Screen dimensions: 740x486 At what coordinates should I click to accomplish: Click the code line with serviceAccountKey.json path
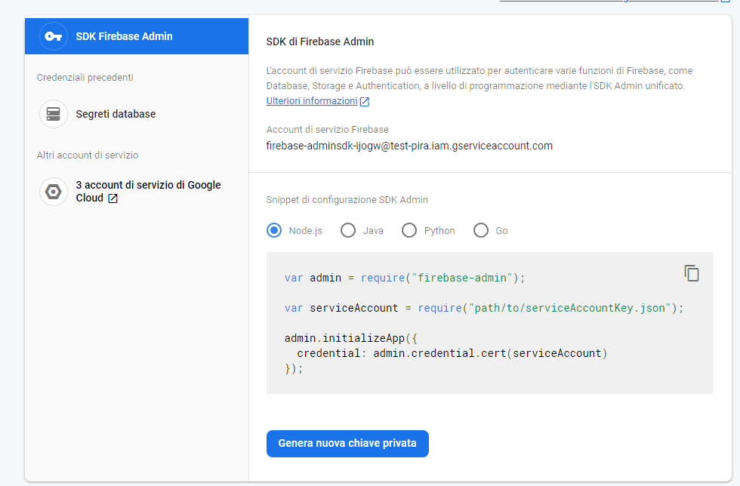484,308
